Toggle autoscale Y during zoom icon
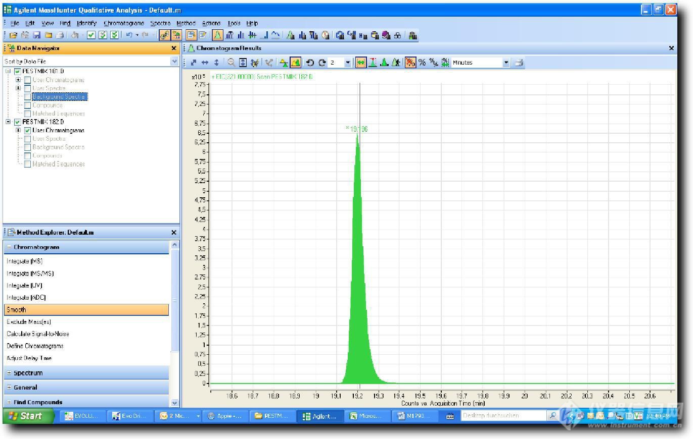Viewport: 693px width, 439px height. pyautogui.click(x=244, y=63)
